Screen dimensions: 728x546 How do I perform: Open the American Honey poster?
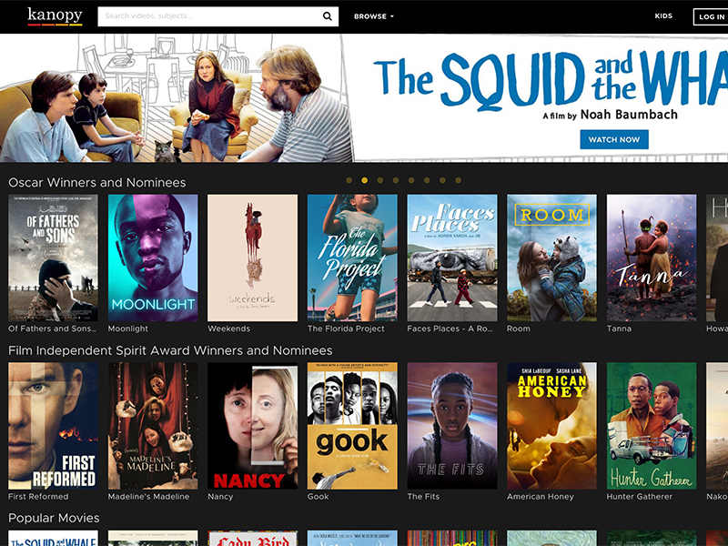point(551,426)
